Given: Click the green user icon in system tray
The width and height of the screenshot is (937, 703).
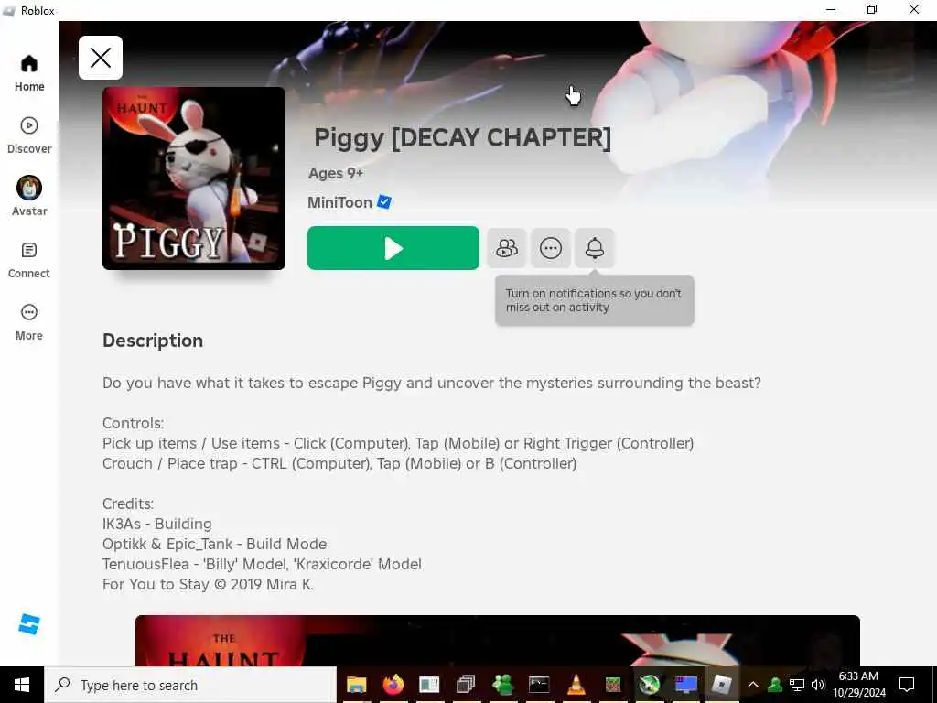Looking at the screenshot, I should click(x=775, y=685).
